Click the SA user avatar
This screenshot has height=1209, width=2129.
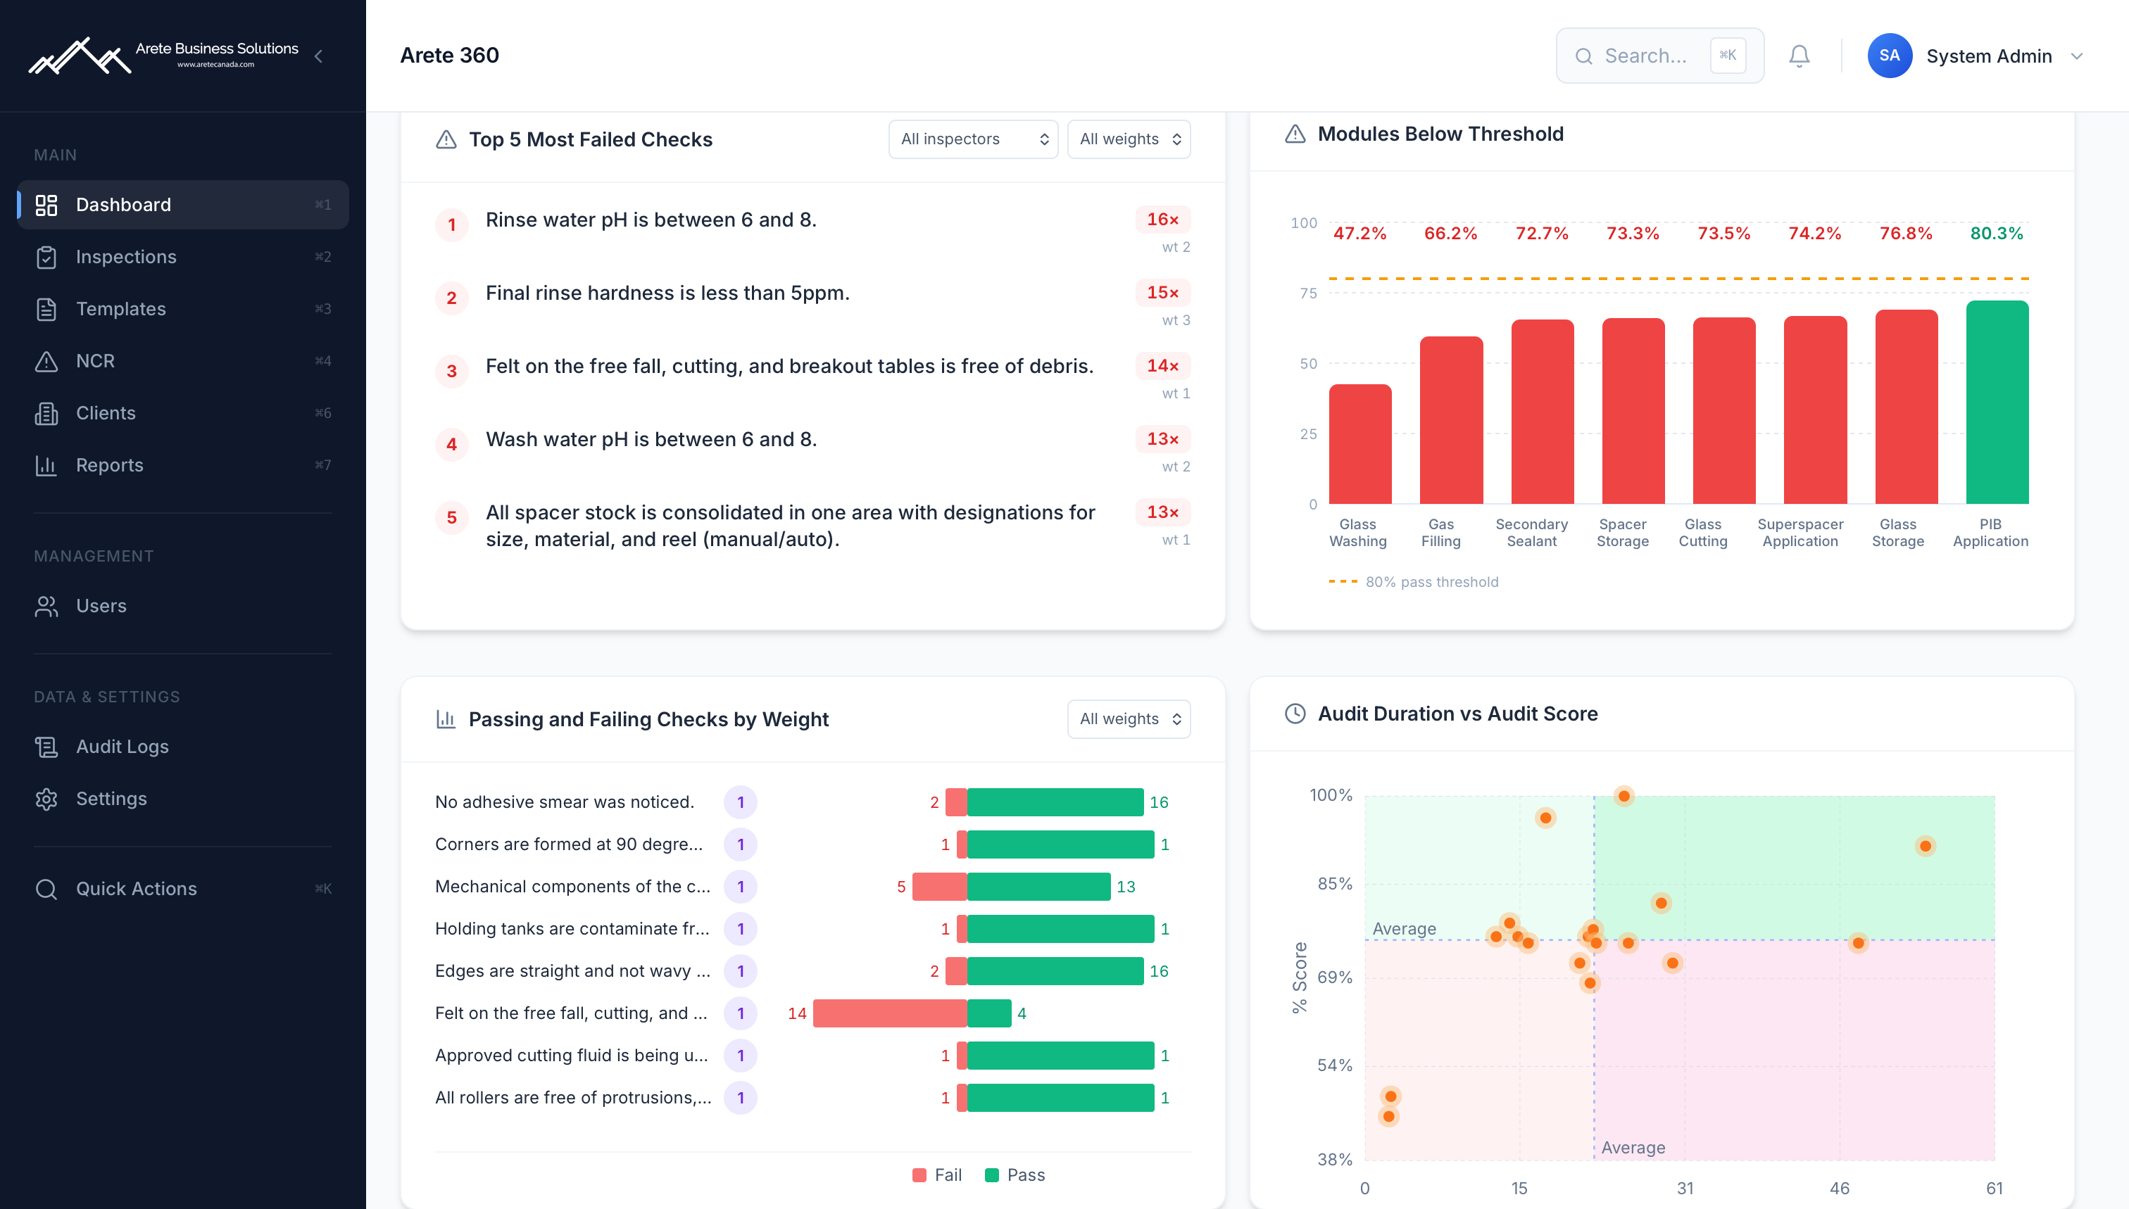point(1890,56)
